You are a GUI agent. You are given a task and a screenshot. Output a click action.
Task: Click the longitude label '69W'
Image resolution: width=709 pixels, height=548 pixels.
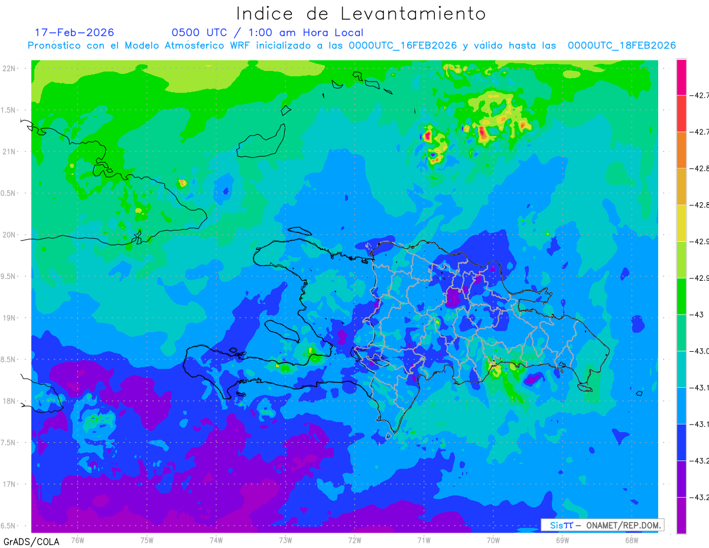pos(562,540)
